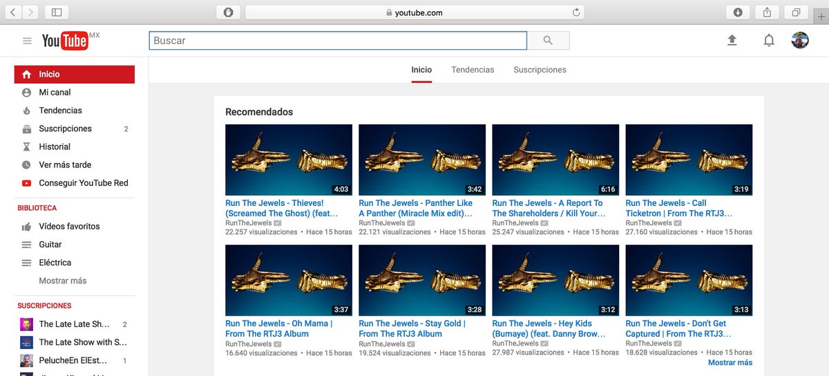Click title link Run The Jewels - Thieves!
829x376 pixels.
click(282, 208)
